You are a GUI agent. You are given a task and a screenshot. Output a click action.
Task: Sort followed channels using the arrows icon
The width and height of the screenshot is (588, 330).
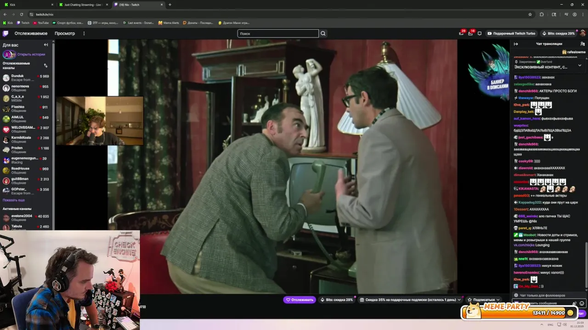pos(45,66)
